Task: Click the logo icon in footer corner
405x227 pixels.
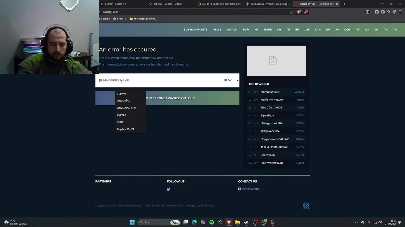Action: click(306, 206)
